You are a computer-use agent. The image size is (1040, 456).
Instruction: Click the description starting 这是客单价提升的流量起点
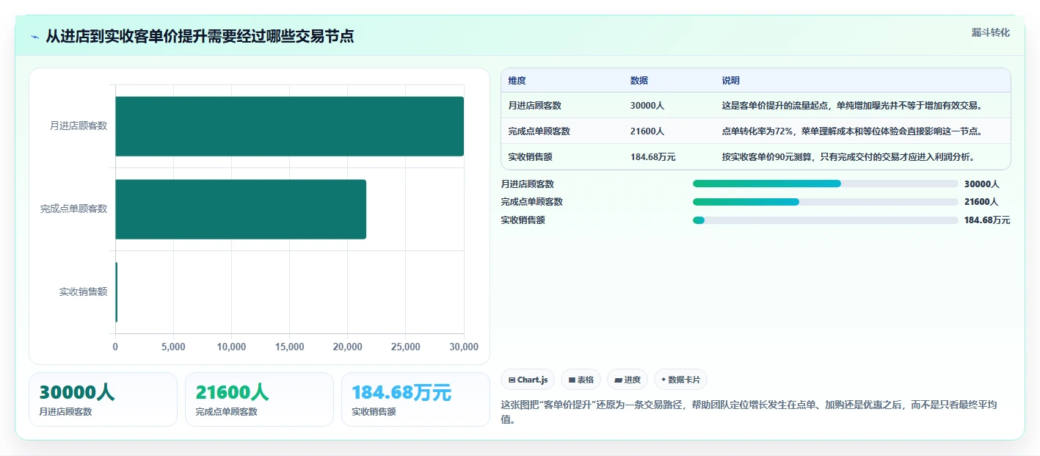tap(852, 106)
